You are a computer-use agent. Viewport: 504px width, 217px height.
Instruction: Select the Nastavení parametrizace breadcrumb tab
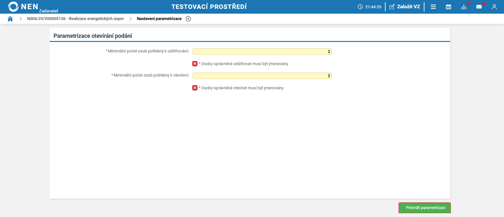point(159,19)
